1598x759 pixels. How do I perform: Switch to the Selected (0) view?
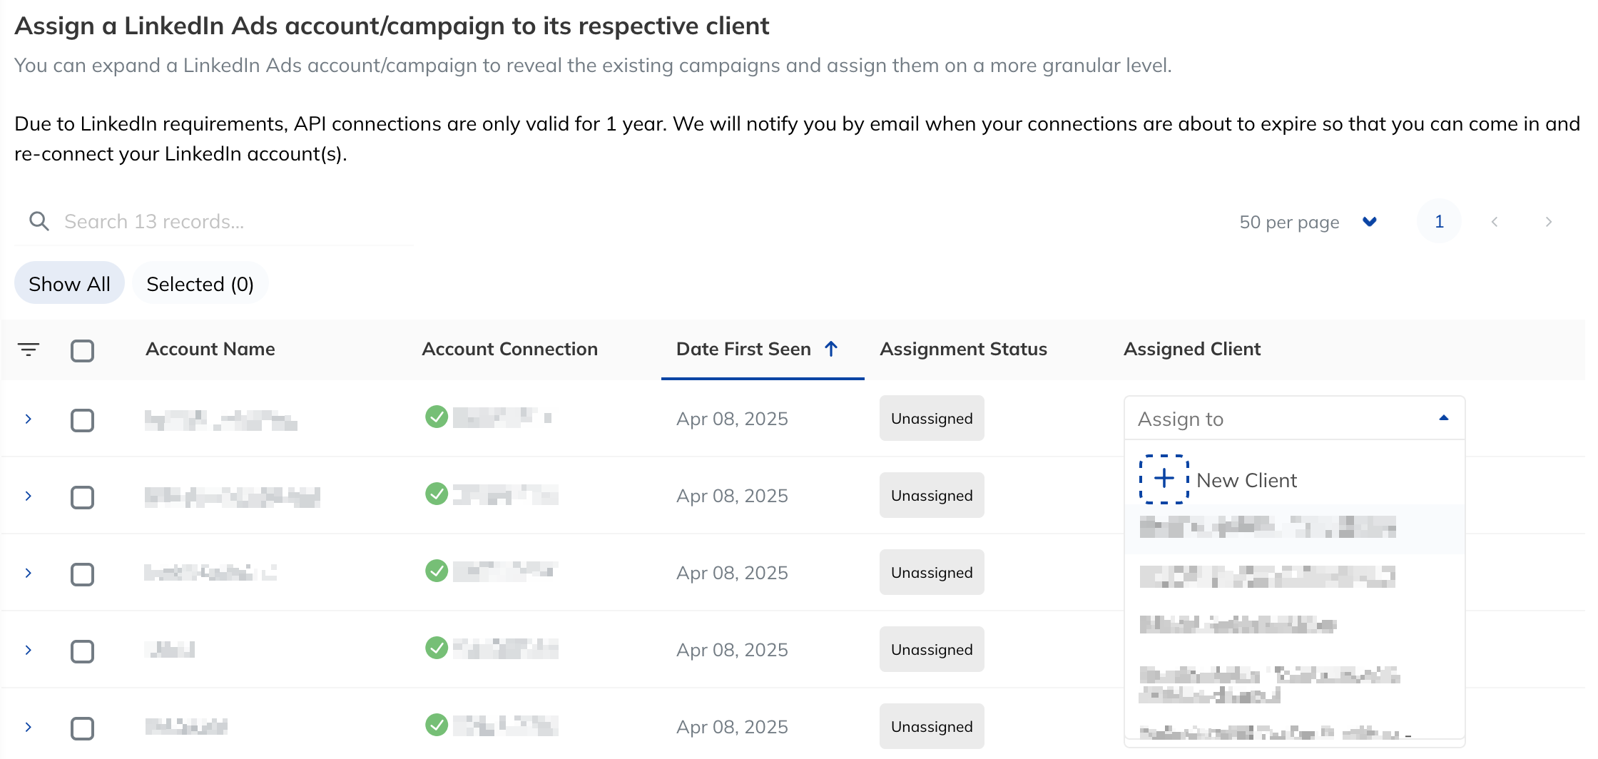(200, 283)
